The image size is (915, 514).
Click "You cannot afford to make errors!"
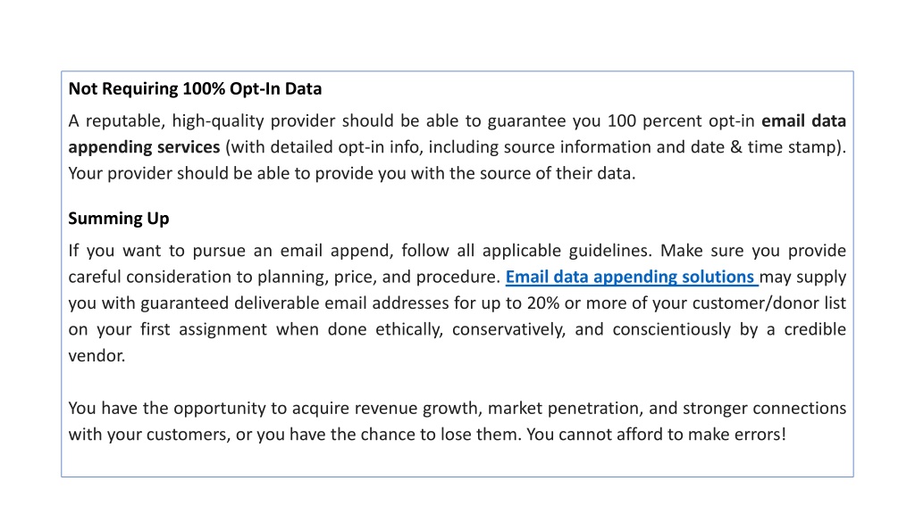(x=656, y=435)
